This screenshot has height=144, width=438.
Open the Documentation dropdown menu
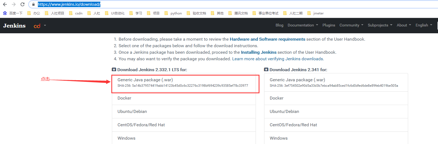303,25
